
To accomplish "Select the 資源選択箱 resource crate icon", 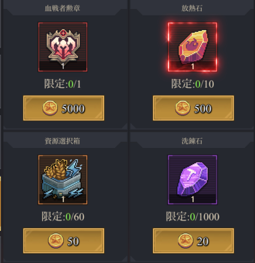I will [x=63, y=180].
